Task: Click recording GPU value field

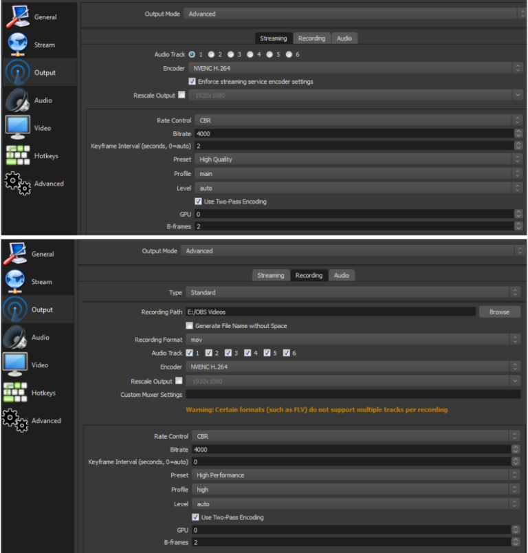Action: 355,530
